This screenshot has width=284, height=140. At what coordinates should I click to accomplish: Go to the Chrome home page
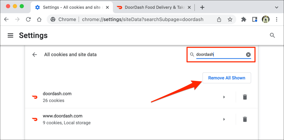(39, 19)
